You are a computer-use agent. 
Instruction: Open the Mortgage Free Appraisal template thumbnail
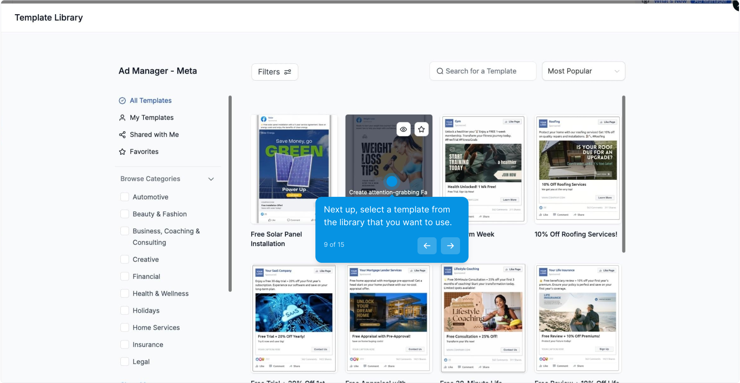point(388,318)
